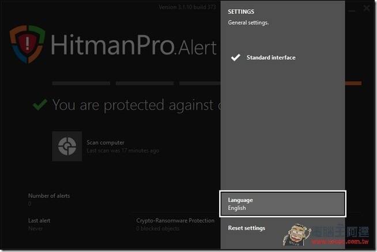Toggle the Standard interface checkmark
Viewport: 377px width, 252px height.
coord(236,58)
